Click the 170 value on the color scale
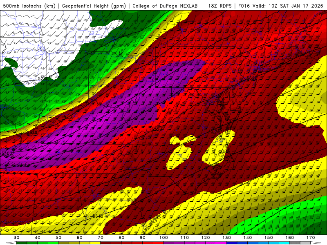Image resolution: width=327 pixels, height=245 pixels. (311, 238)
